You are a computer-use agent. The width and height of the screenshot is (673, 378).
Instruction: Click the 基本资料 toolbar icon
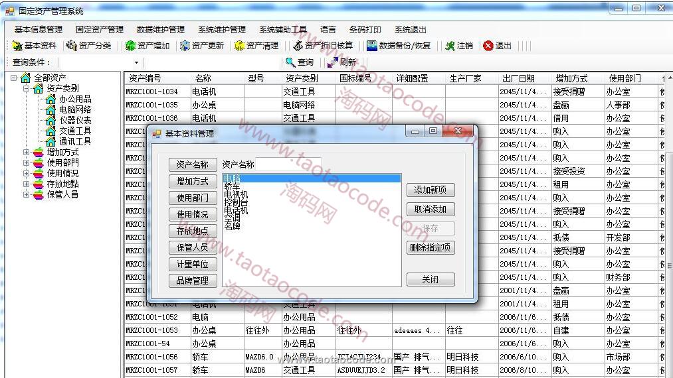[x=18, y=46]
